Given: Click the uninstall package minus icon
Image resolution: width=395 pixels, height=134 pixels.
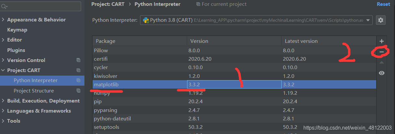Looking at the screenshot, I should click(382, 52).
